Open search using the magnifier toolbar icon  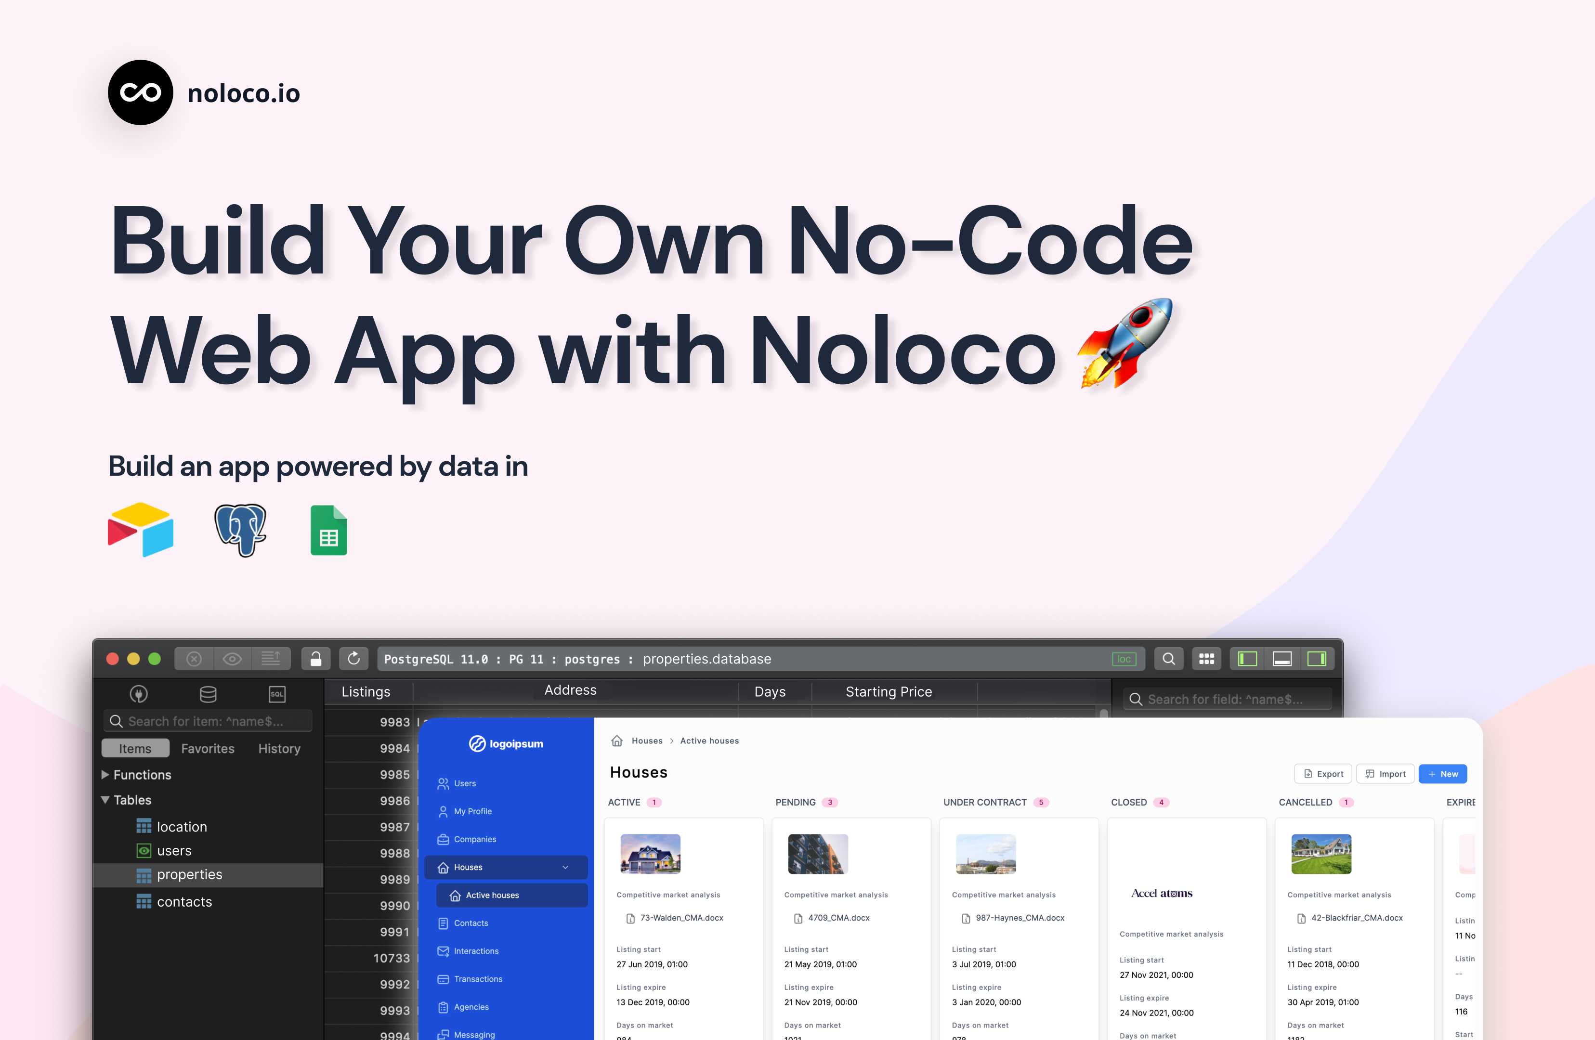tap(1169, 658)
